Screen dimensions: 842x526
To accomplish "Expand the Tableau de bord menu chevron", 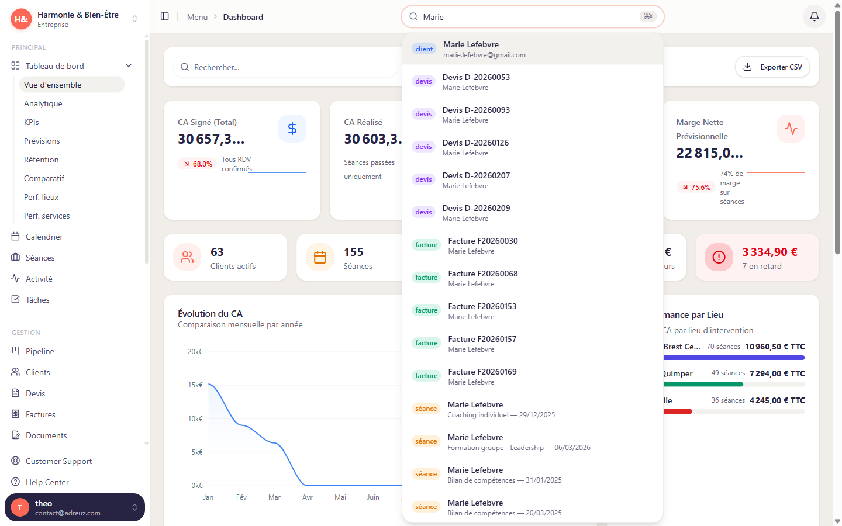I will click(x=128, y=65).
